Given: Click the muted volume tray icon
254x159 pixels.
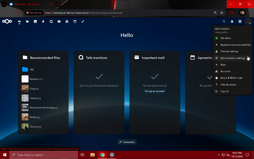Looking at the screenshot, I should (x=228, y=155).
